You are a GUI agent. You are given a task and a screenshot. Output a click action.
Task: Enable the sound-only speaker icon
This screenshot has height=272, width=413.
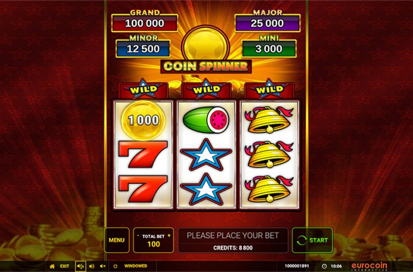(x=92, y=266)
